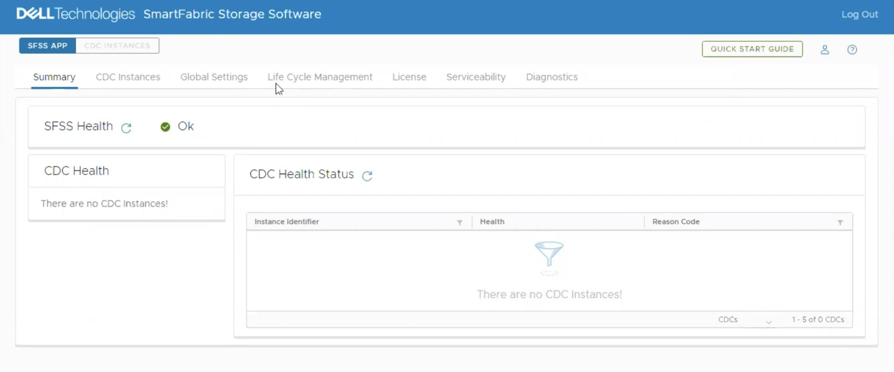Click the SmartFabric Storage Software title
Viewport: 894px width, 372px height.
click(232, 14)
